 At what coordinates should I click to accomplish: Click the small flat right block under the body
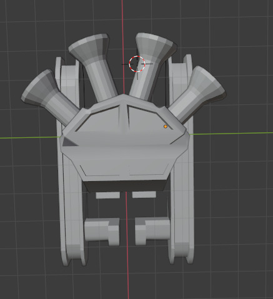click(144, 195)
